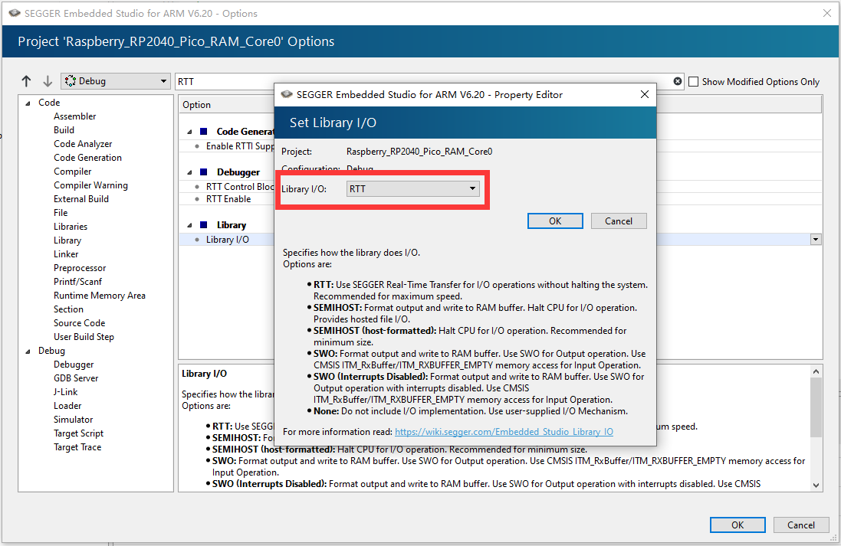Close the Property Editor dialog
841x546 pixels.
(x=645, y=94)
